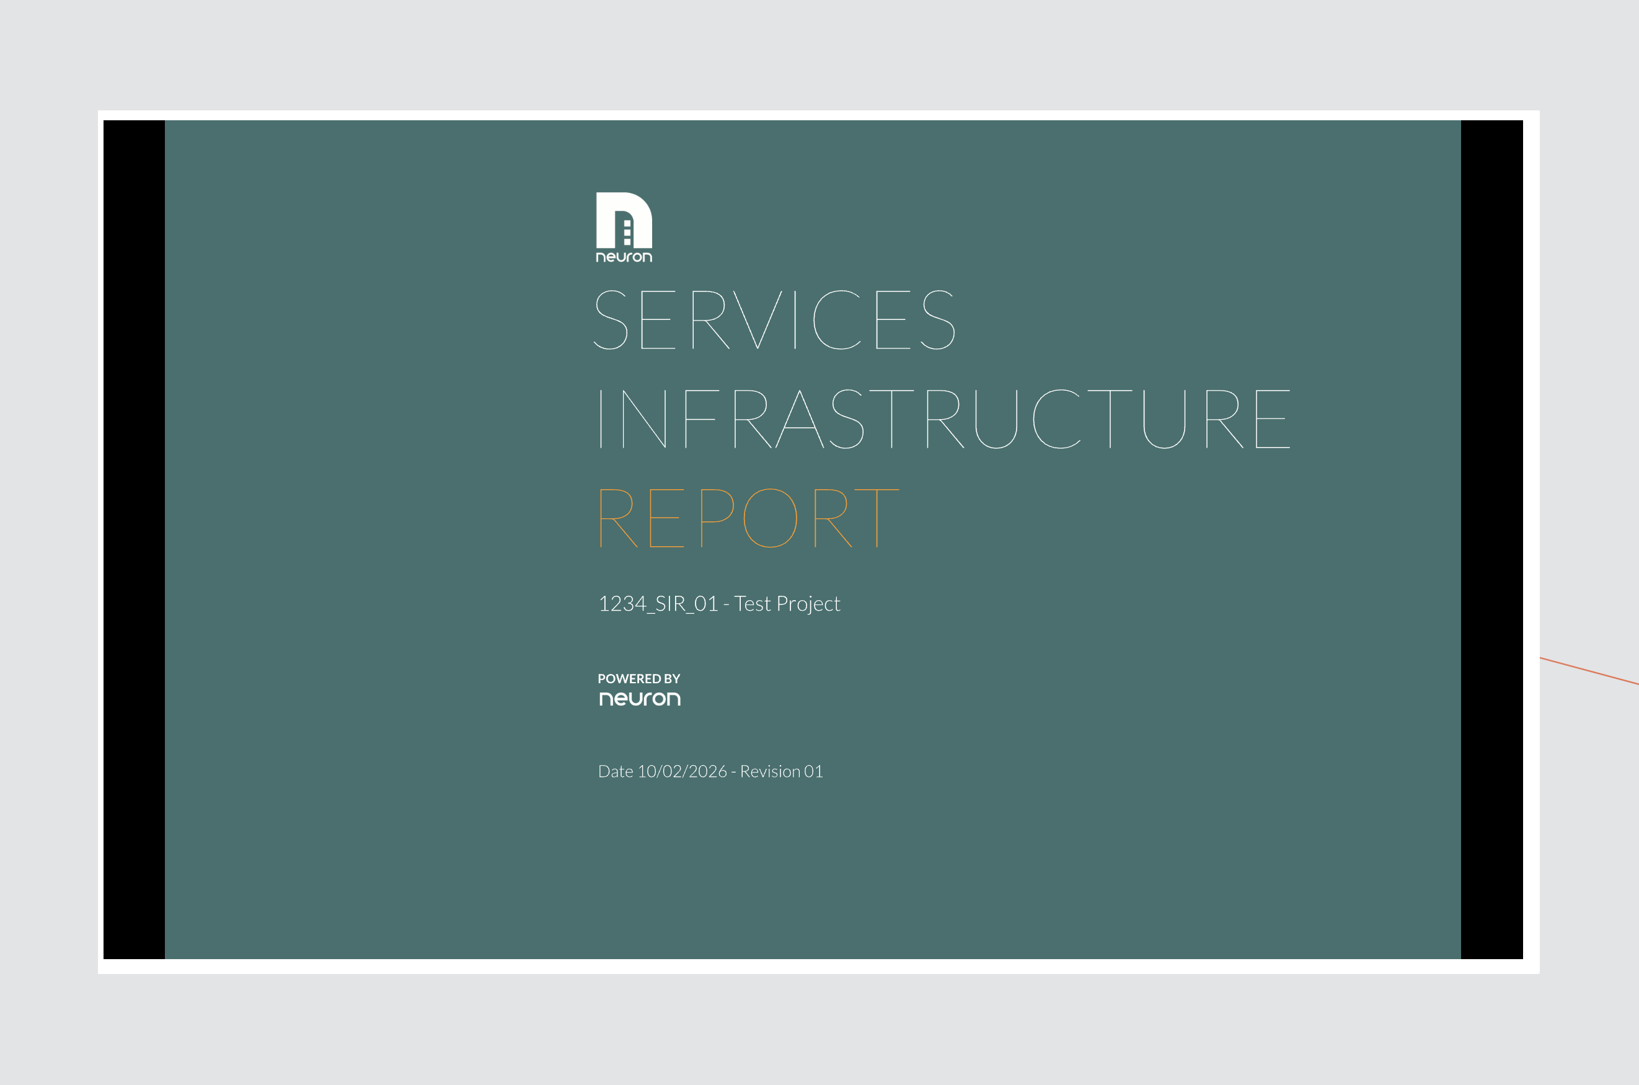The height and width of the screenshot is (1085, 1639).
Task: Select the INFRASTRUCTURE heading text
Action: (x=943, y=419)
